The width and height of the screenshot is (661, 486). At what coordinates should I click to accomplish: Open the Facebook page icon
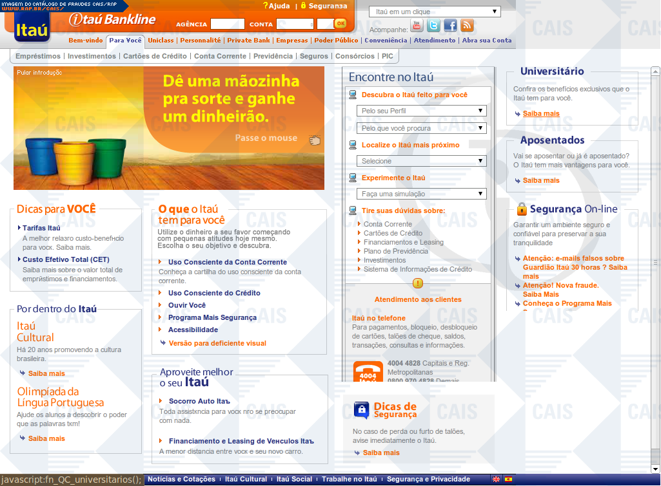[450, 26]
